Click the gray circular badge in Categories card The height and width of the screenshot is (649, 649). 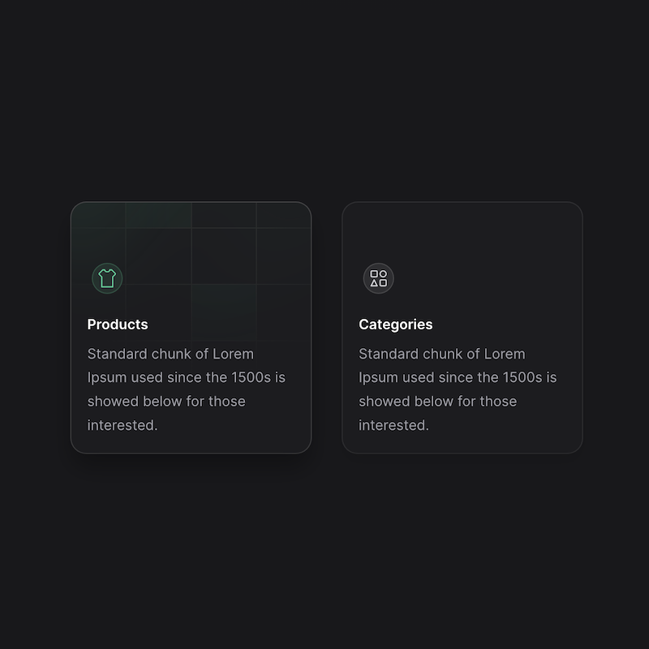pyautogui.click(x=378, y=278)
